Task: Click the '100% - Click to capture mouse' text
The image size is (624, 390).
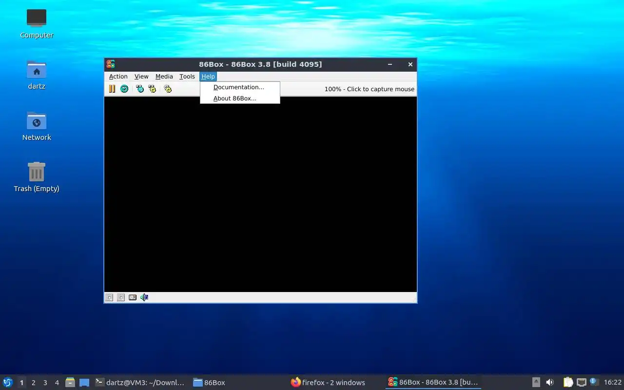Action: (370, 89)
